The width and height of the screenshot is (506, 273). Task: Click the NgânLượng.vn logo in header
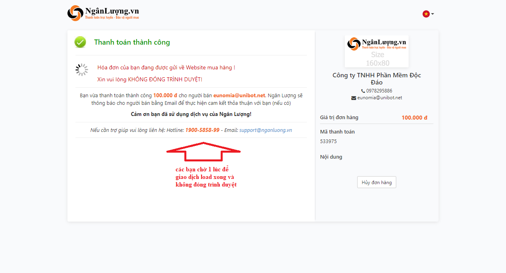click(103, 13)
